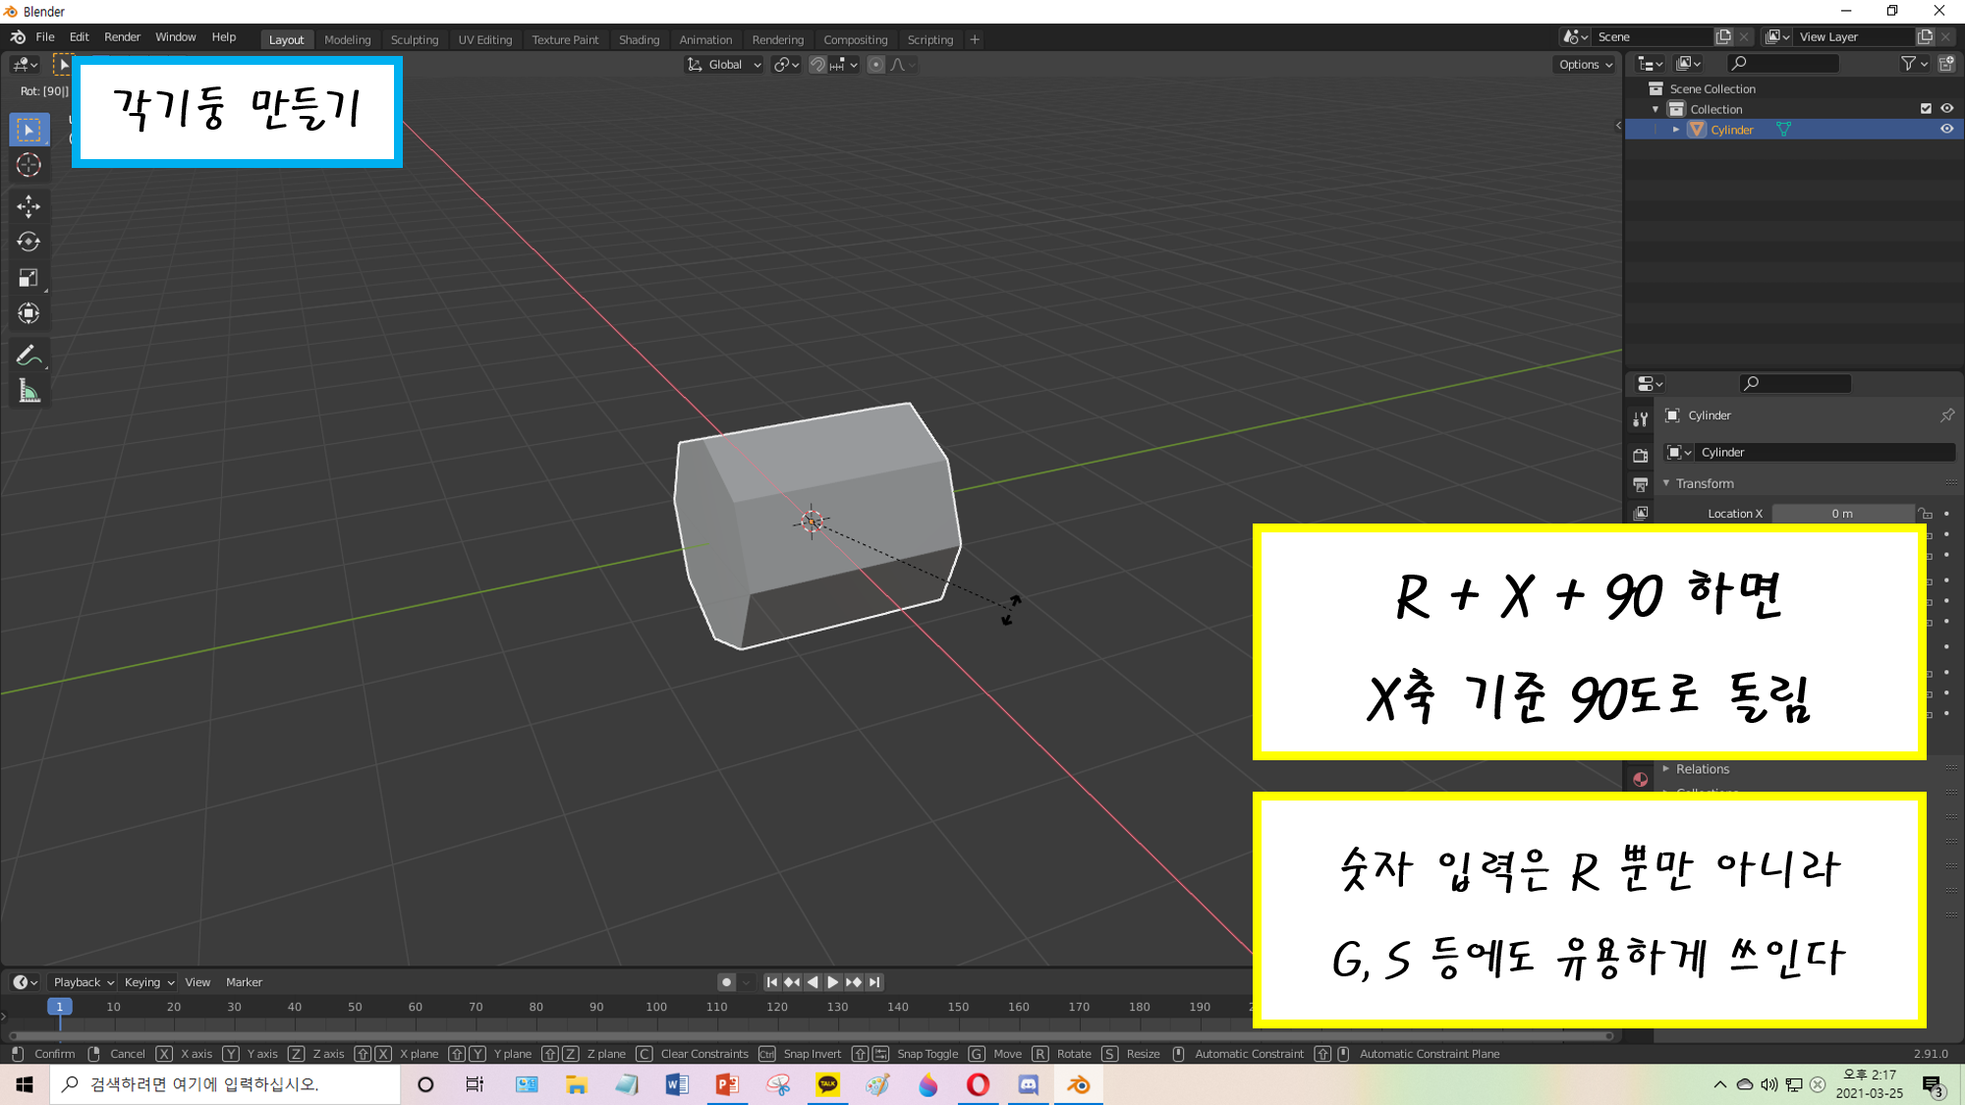
Task: Uncheck the Collection exclude checkbox
Action: [1926, 109]
